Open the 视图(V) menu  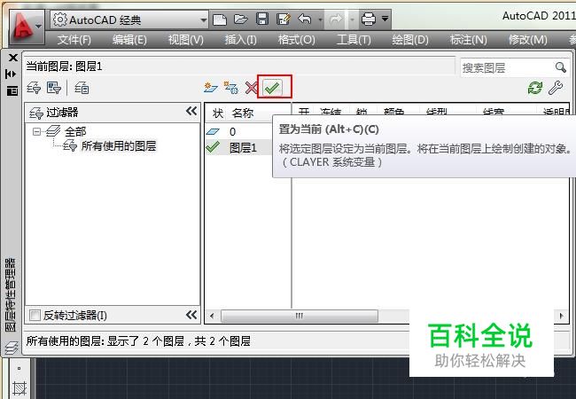click(185, 39)
